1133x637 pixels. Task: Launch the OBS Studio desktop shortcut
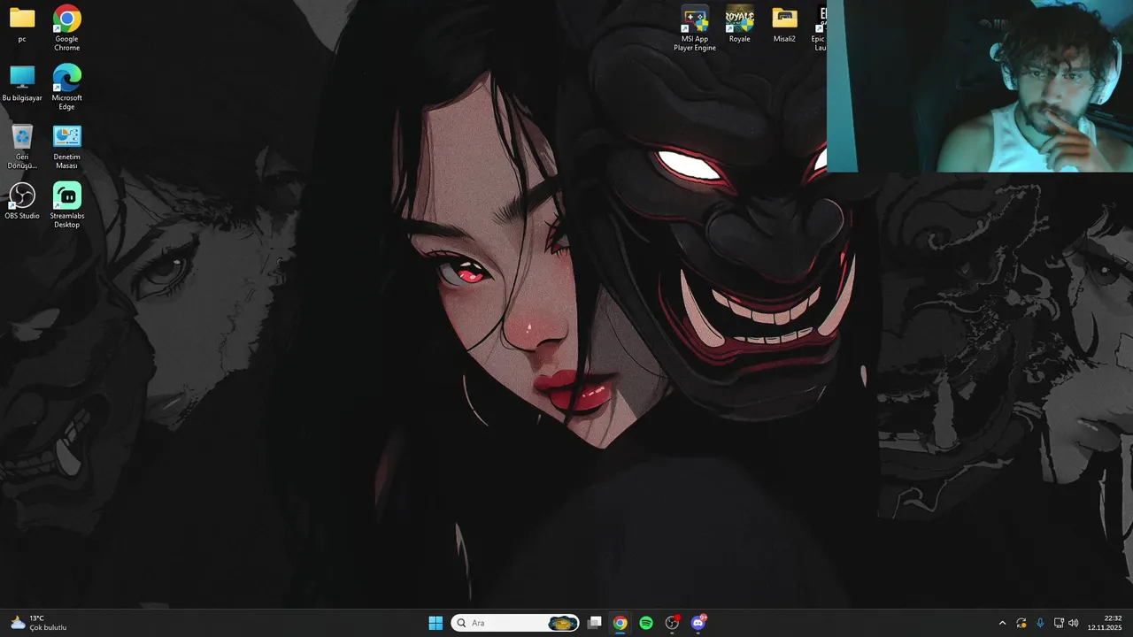click(22, 201)
